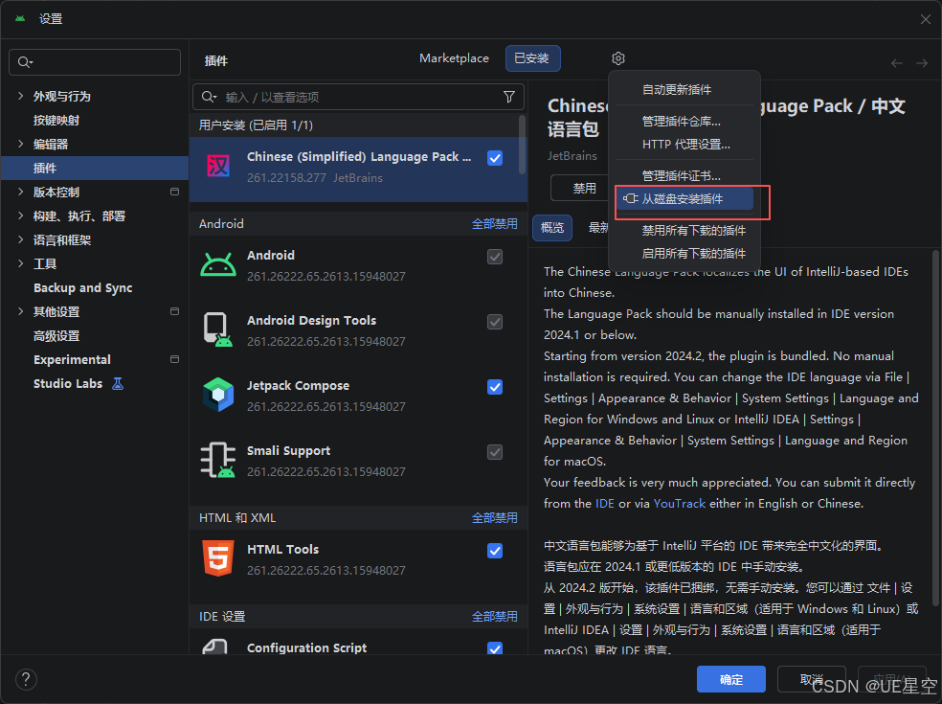This screenshot has width=942, height=704.
Task: Click the description pane scrollbar
Action: click(x=935, y=427)
